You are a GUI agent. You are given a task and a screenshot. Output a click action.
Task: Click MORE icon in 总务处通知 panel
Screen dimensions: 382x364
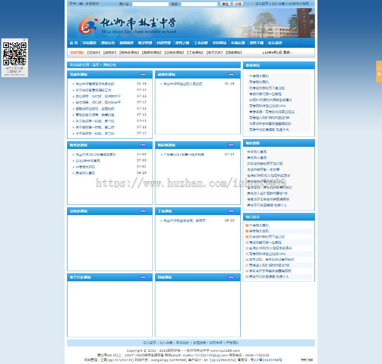(143, 211)
